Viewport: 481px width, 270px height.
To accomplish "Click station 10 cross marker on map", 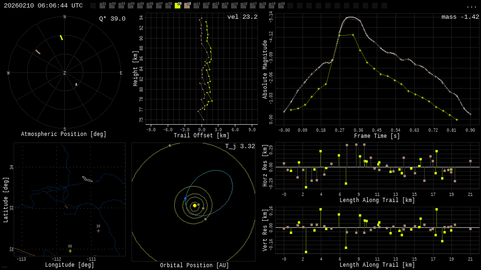I will (x=98, y=231).
